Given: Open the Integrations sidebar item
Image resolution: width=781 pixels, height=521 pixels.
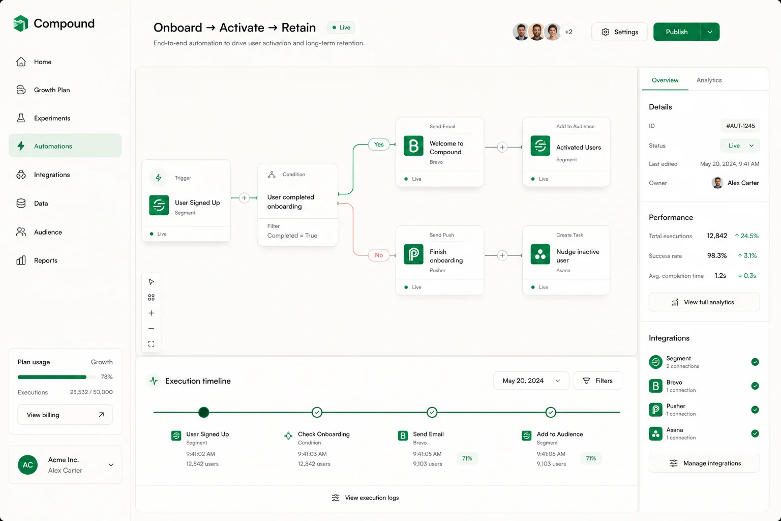Looking at the screenshot, I should coord(65,175).
